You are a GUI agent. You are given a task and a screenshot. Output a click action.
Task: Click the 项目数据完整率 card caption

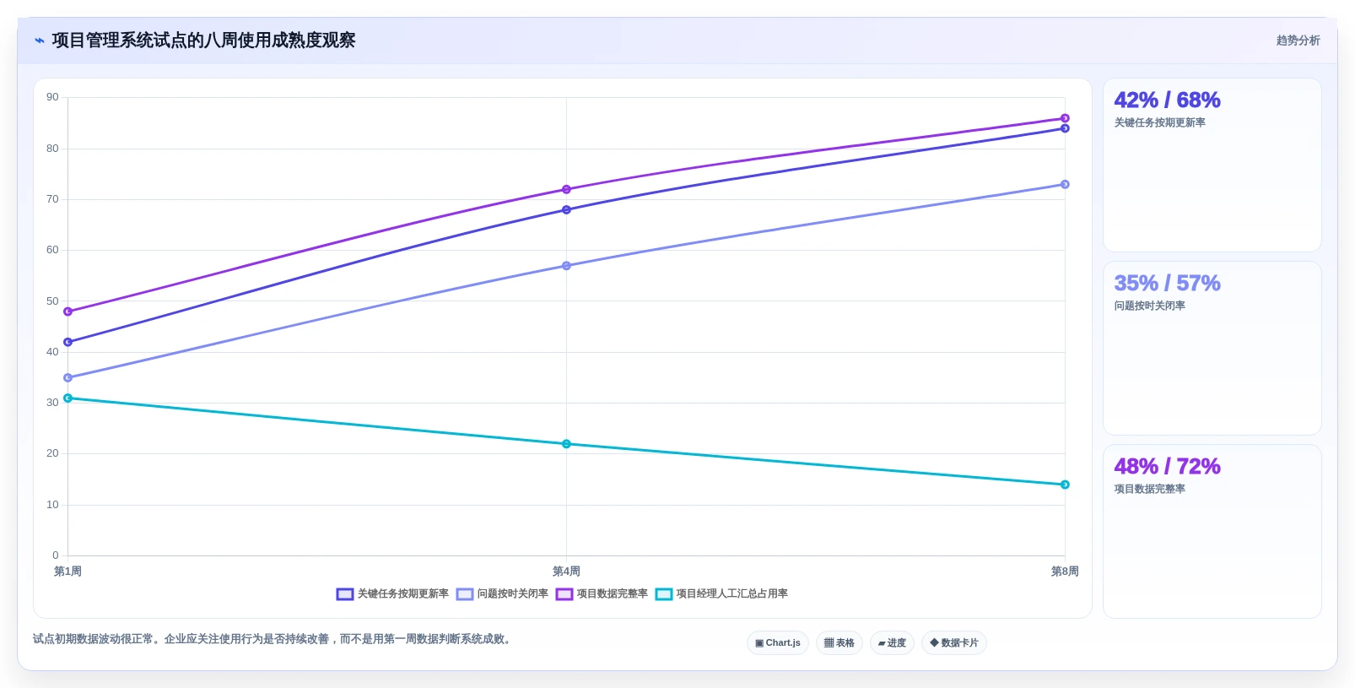click(1150, 489)
